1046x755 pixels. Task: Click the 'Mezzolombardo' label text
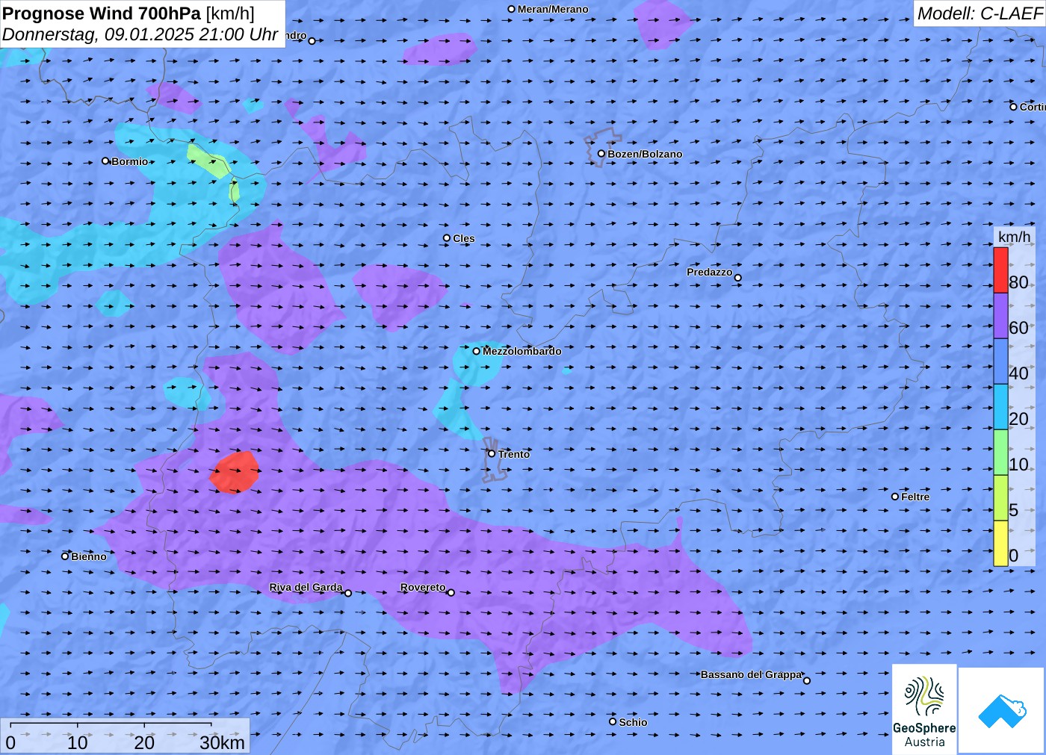pyautogui.click(x=522, y=351)
